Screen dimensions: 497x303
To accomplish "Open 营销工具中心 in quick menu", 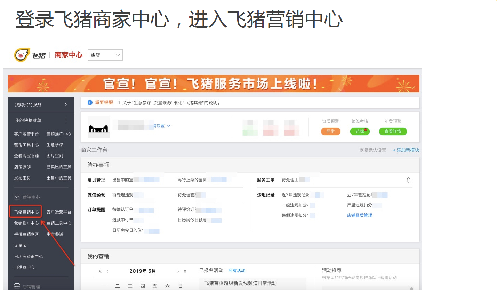I will point(26,145).
